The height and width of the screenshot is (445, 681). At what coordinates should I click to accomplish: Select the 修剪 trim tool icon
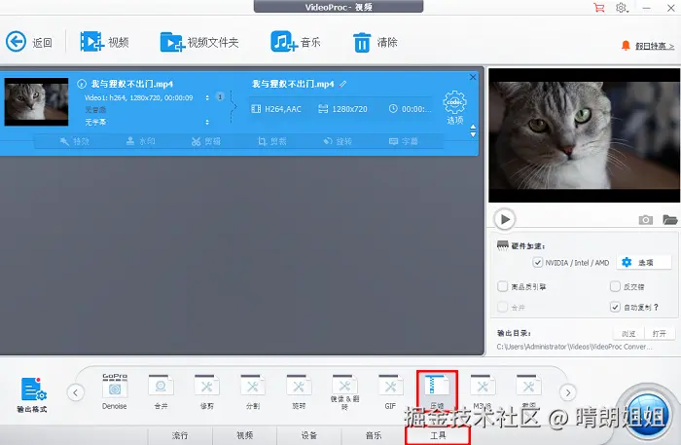(x=206, y=386)
